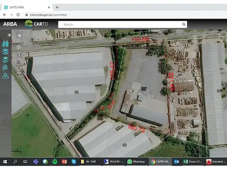Switch to CARTO AR Chrome taskbar item
This screenshot has width=227, height=170.
[x=160, y=161]
